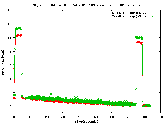Screen dimensions: 166x124
Task: Click y-axis tick label 4
Action: point(10,79)
